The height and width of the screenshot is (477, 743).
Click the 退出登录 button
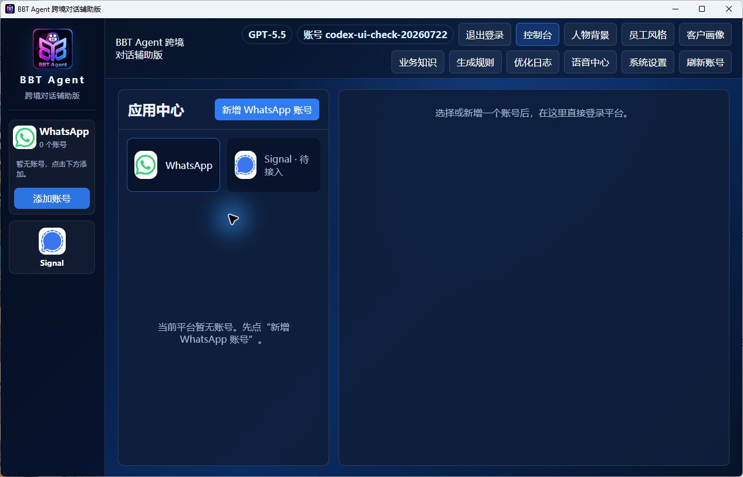(x=485, y=35)
